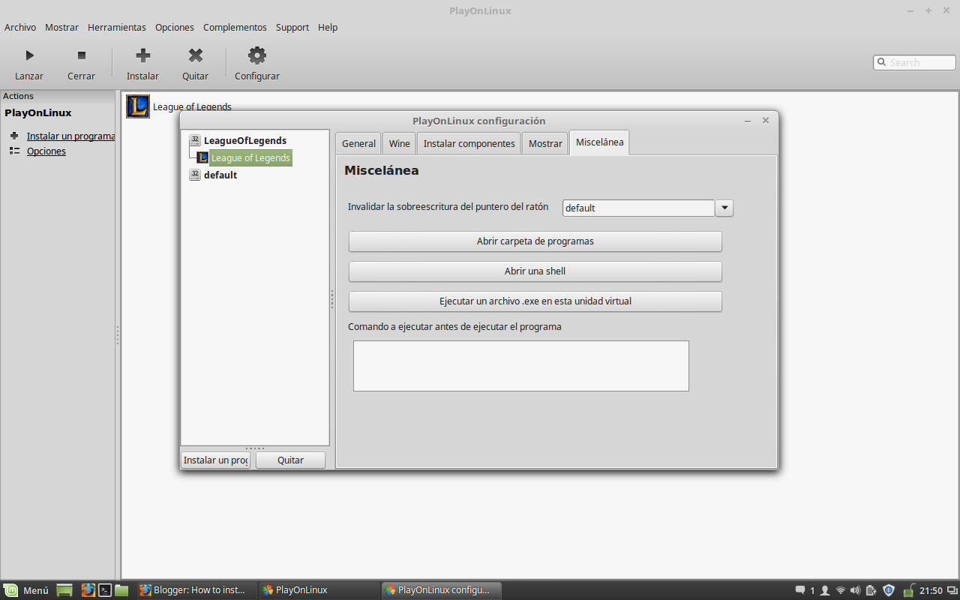960x600 pixels.
Task: Select the League of Legends shortcut in tree
Action: 250,157
